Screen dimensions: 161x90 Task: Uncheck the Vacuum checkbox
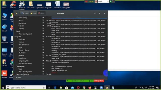43,28
